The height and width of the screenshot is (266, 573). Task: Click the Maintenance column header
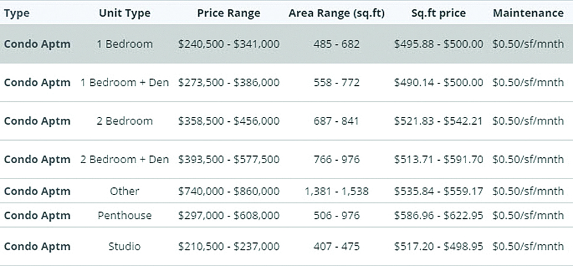pyautogui.click(x=528, y=13)
